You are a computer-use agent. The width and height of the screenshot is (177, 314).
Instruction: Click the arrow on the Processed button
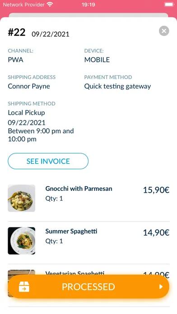coord(161,287)
